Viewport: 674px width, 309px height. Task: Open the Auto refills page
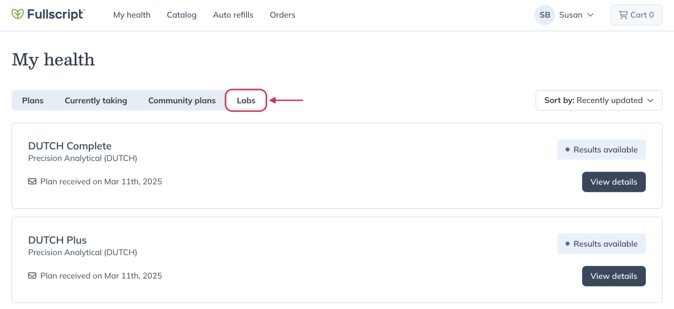click(x=233, y=14)
